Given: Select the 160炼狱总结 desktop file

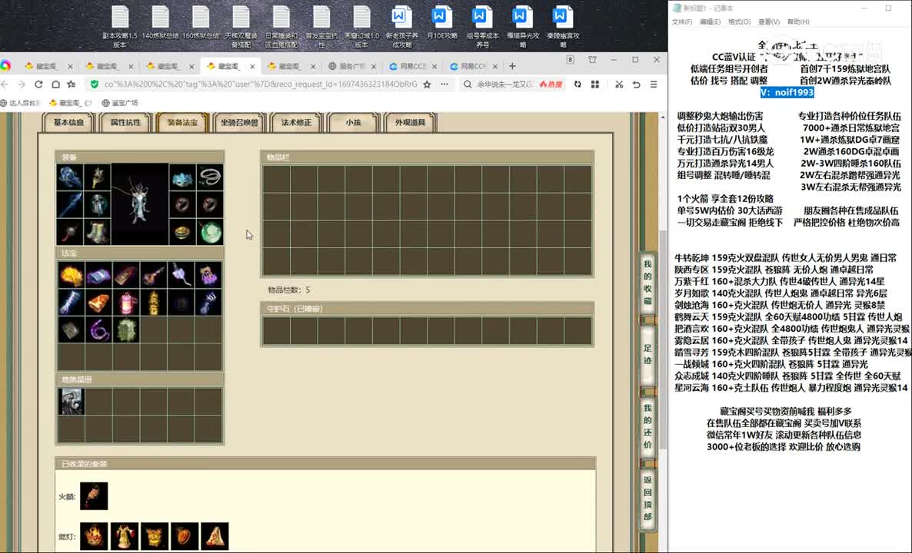Looking at the screenshot, I should coord(201,23).
